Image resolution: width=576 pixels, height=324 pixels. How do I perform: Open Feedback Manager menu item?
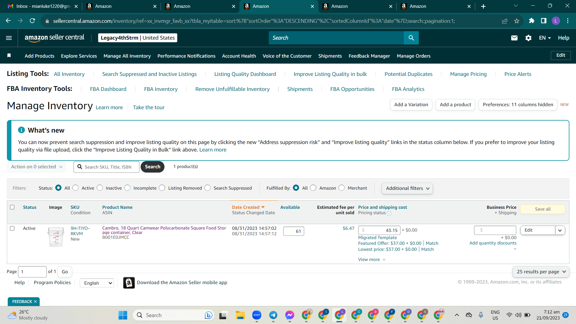pos(369,56)
